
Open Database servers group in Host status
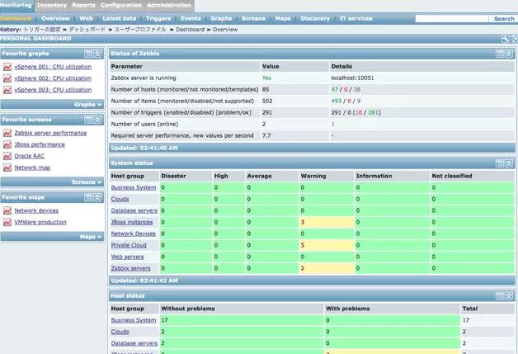click(x=134, y=343)
